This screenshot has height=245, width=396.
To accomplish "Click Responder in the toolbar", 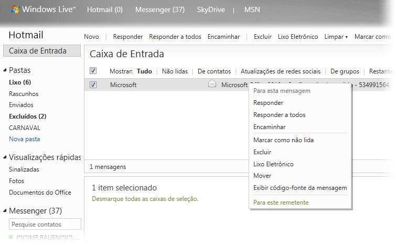I will click(128, 37).
